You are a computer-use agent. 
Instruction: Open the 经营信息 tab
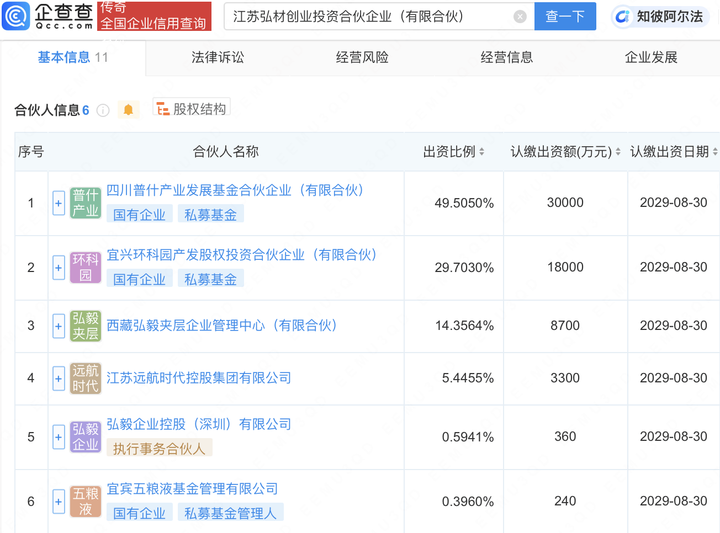click(x=507, y=57)
